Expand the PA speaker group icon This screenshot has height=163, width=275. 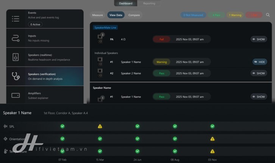100,37
